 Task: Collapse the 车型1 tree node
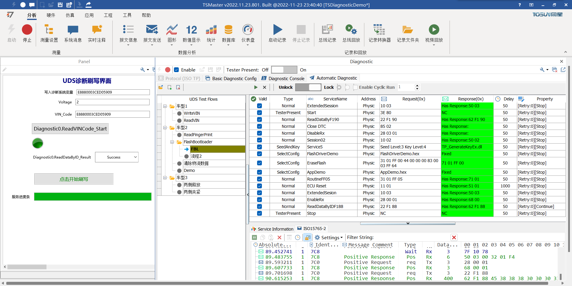coord(165,106)
